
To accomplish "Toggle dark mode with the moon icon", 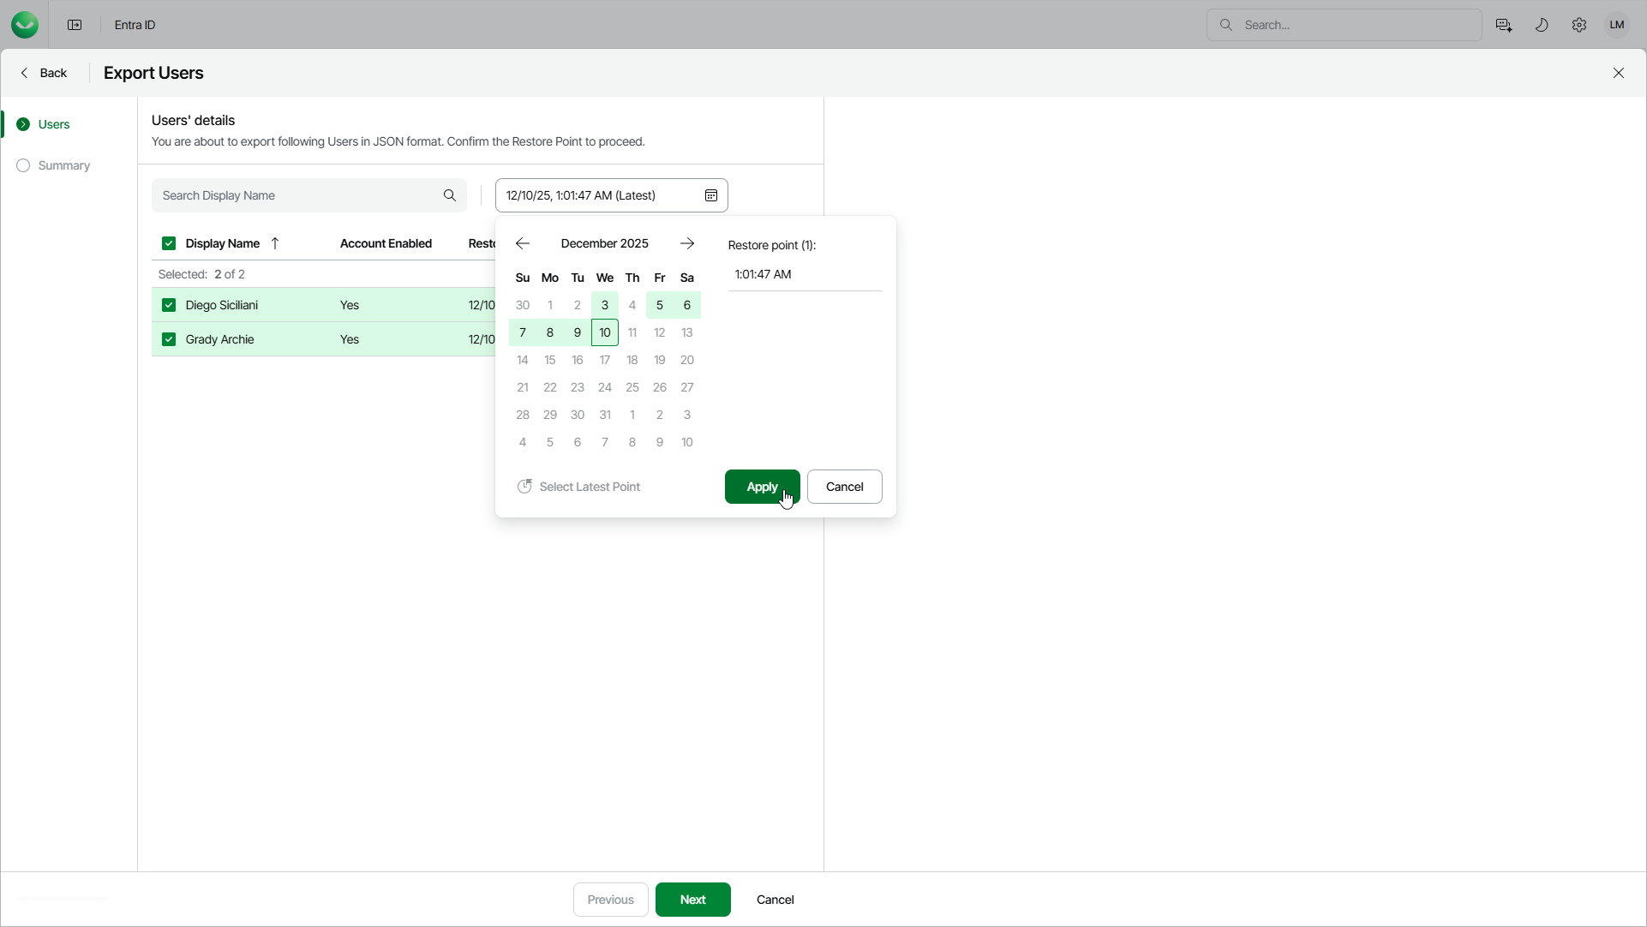I will click(x=1542, y=25).
